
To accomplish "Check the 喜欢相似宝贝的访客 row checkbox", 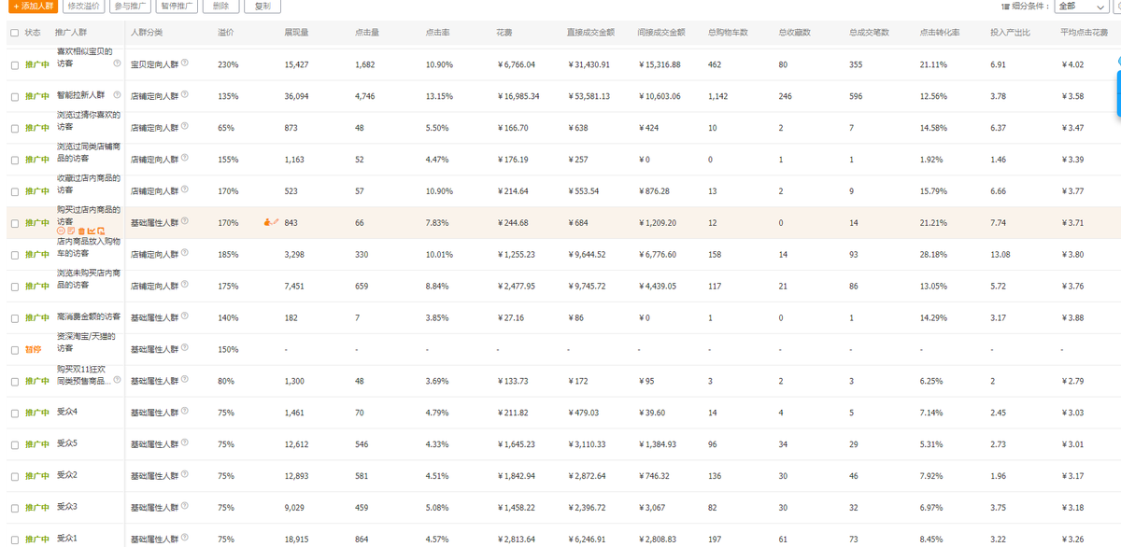I will point(14,65).
